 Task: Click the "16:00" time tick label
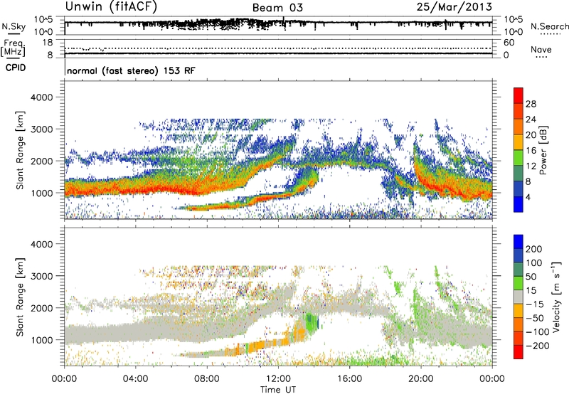pyautogui.click(x=349, y=379)
